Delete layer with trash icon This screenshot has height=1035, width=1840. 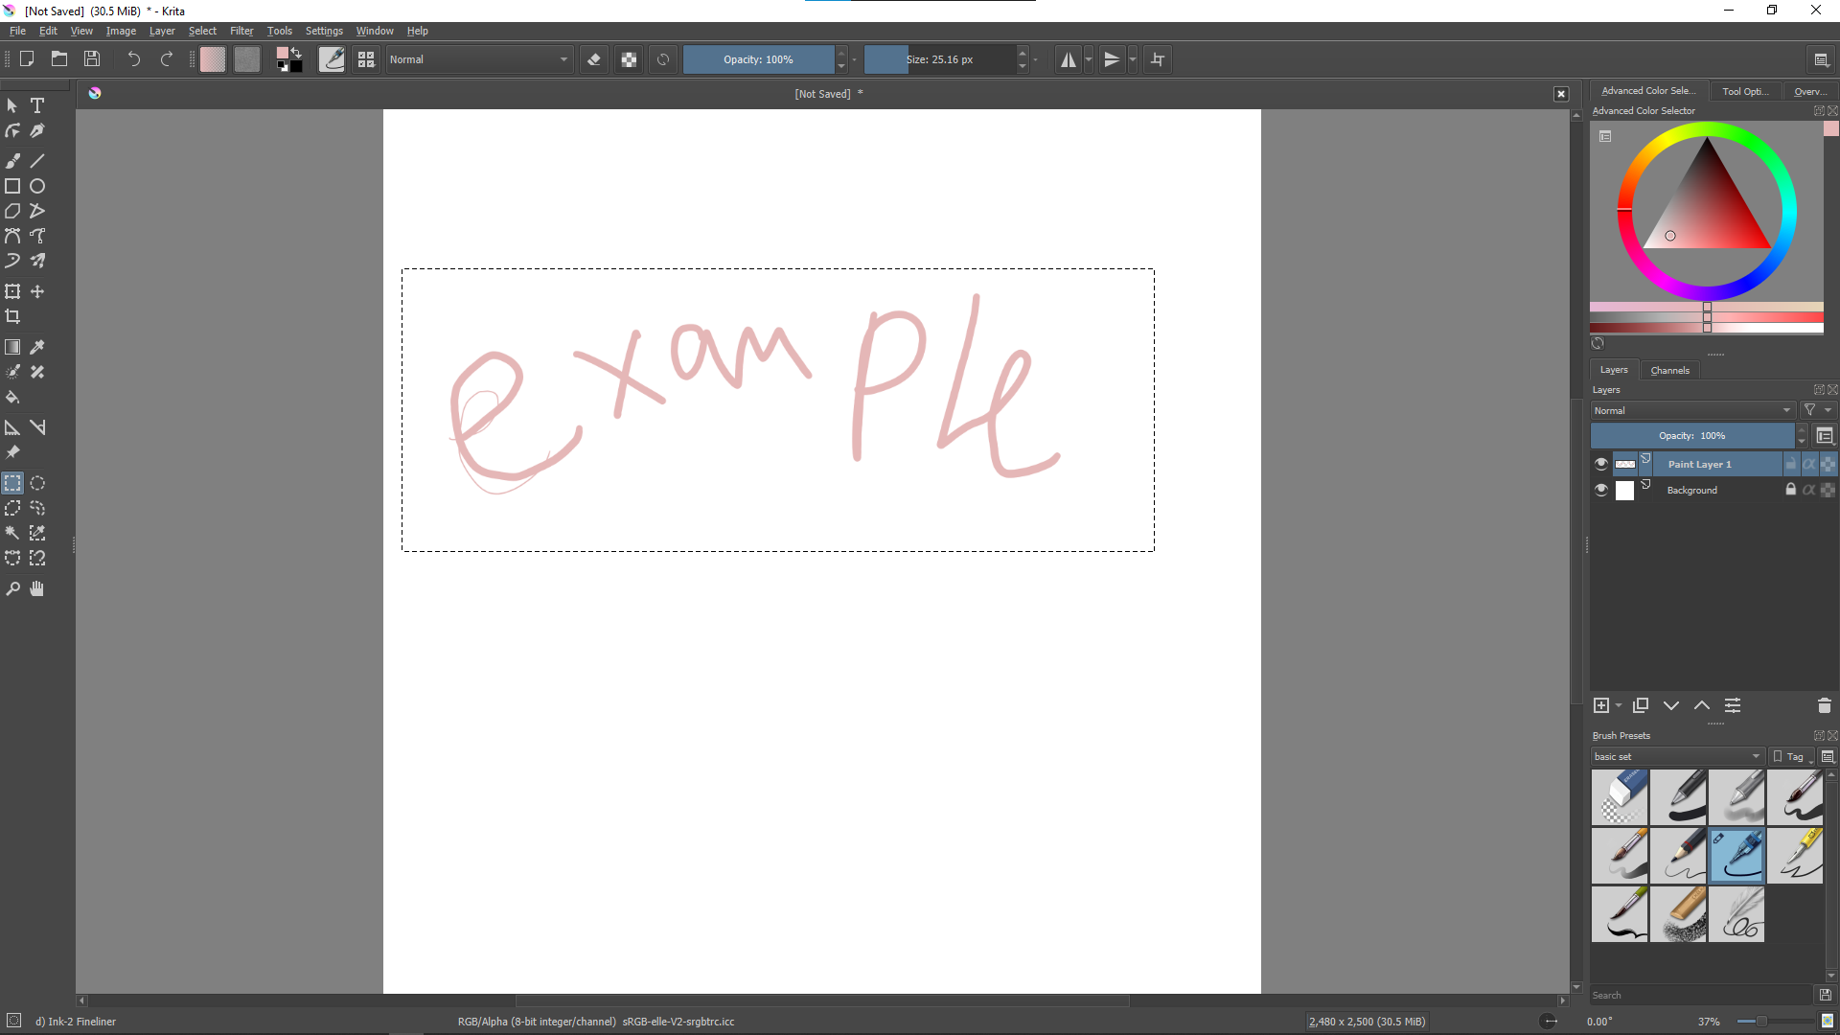[x=1824, y=705]
